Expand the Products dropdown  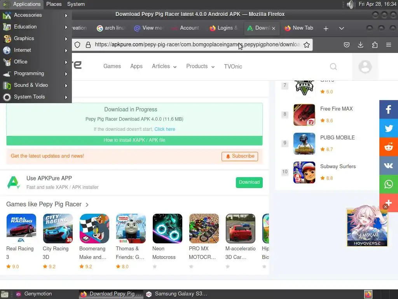pos(201,66)
